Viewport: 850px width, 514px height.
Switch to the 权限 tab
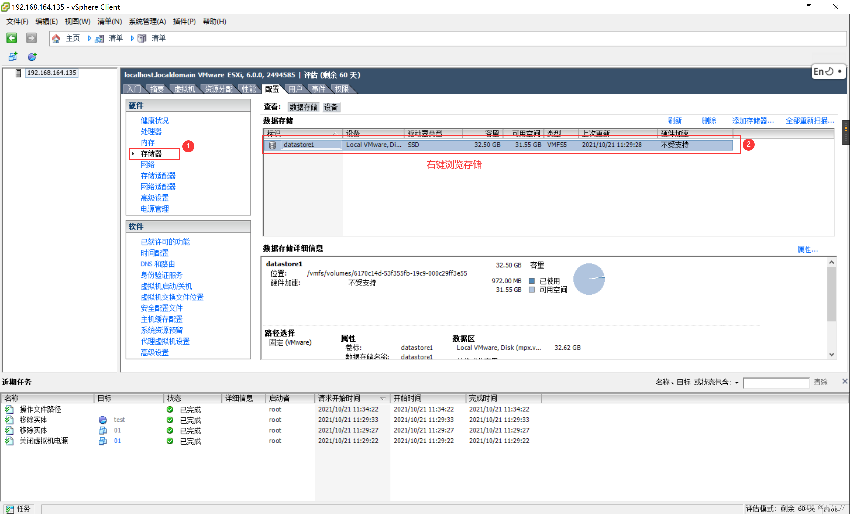pyautogui.click(x=342, y=89)
